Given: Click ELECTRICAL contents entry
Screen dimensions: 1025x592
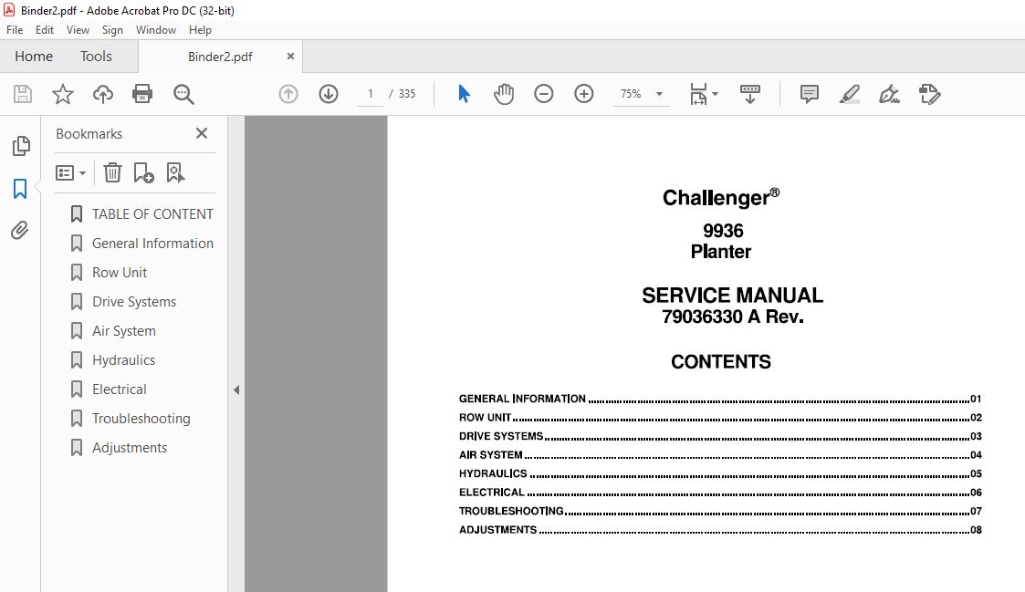Looking at the screenshot, I should 720,492.
